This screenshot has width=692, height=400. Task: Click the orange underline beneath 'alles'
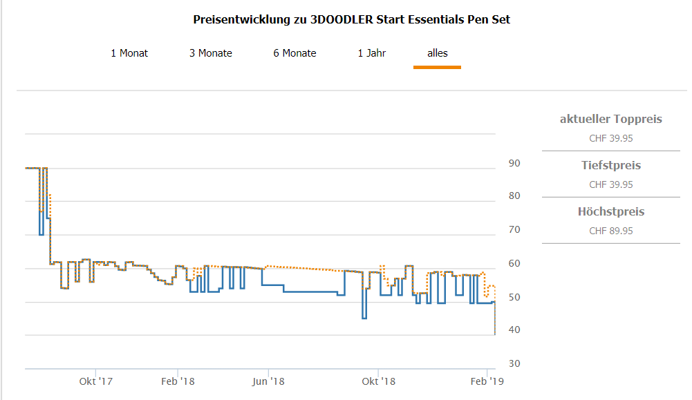[x=437, y=67]
